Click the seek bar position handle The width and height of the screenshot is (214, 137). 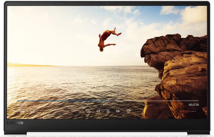point(106,101)
